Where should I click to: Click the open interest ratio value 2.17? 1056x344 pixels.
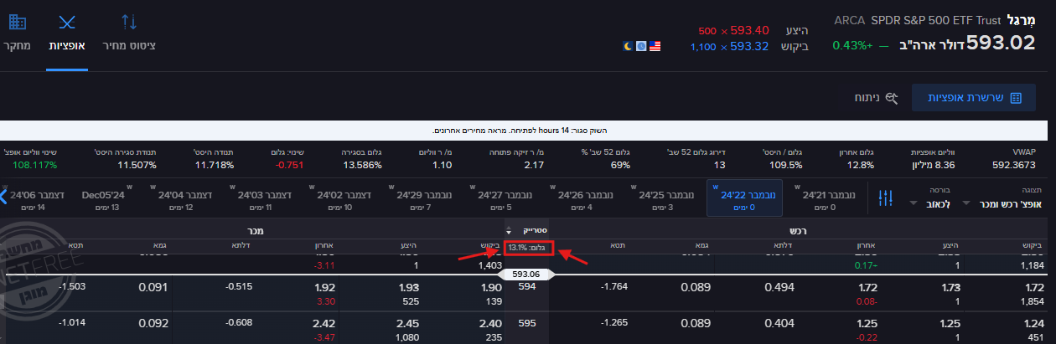click(x=534, y=165)
